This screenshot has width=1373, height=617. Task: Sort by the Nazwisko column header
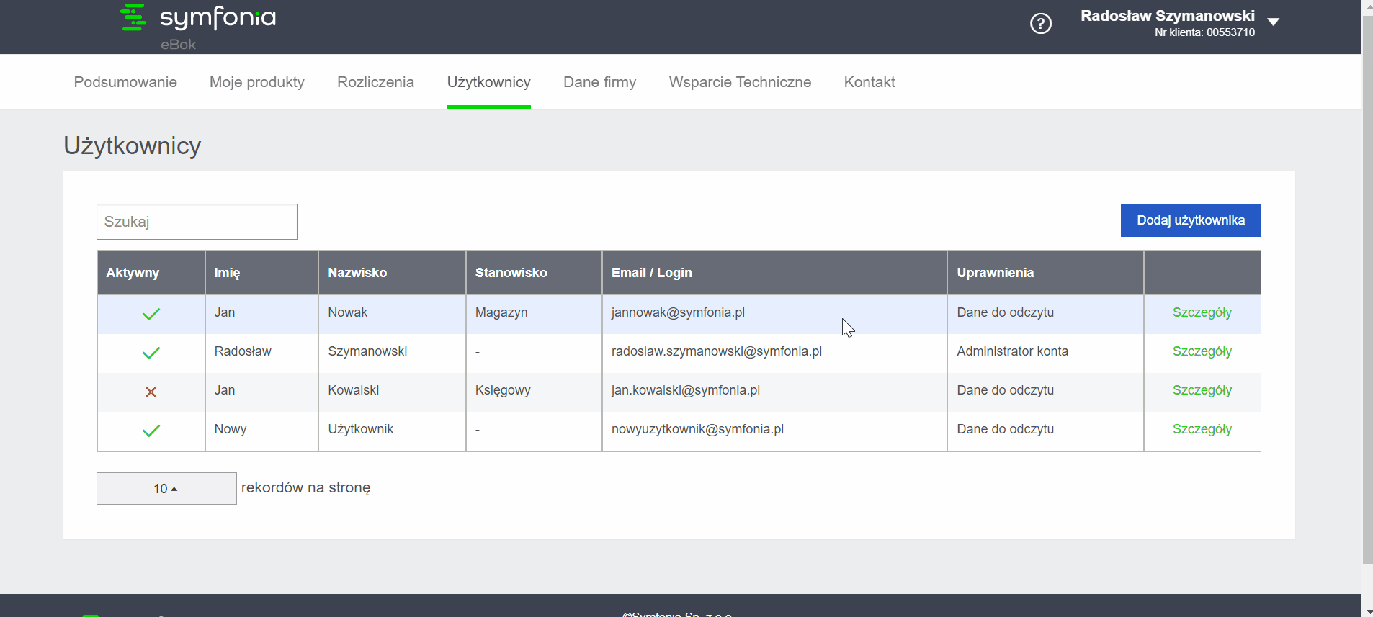357,273
